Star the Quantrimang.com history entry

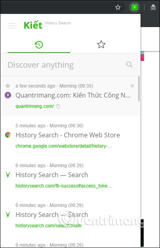(8, 86)
